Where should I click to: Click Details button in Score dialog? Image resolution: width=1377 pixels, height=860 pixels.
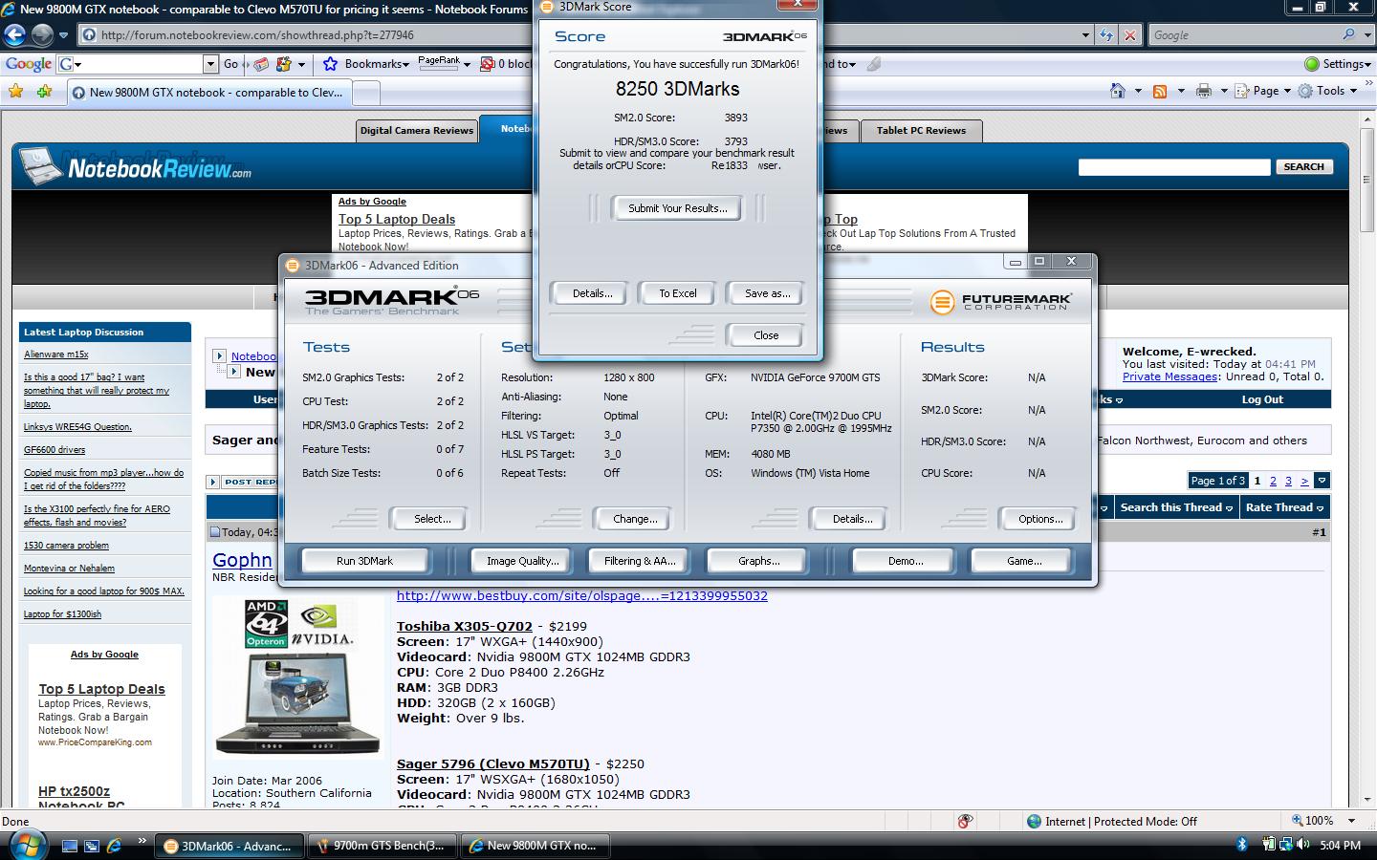point(592,293)
